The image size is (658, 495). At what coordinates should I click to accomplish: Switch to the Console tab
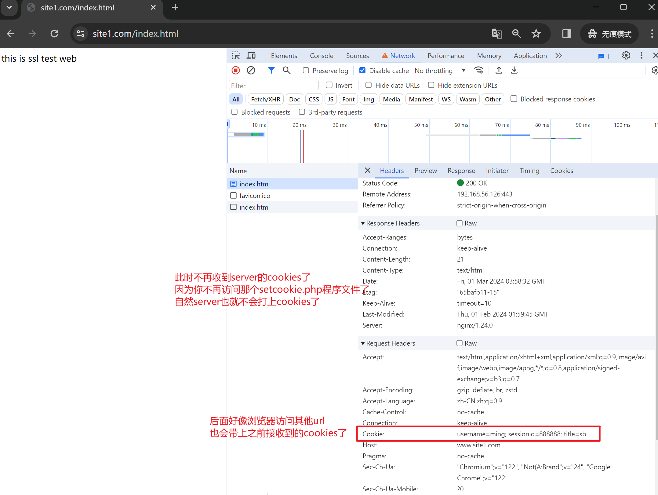point(321,56)
